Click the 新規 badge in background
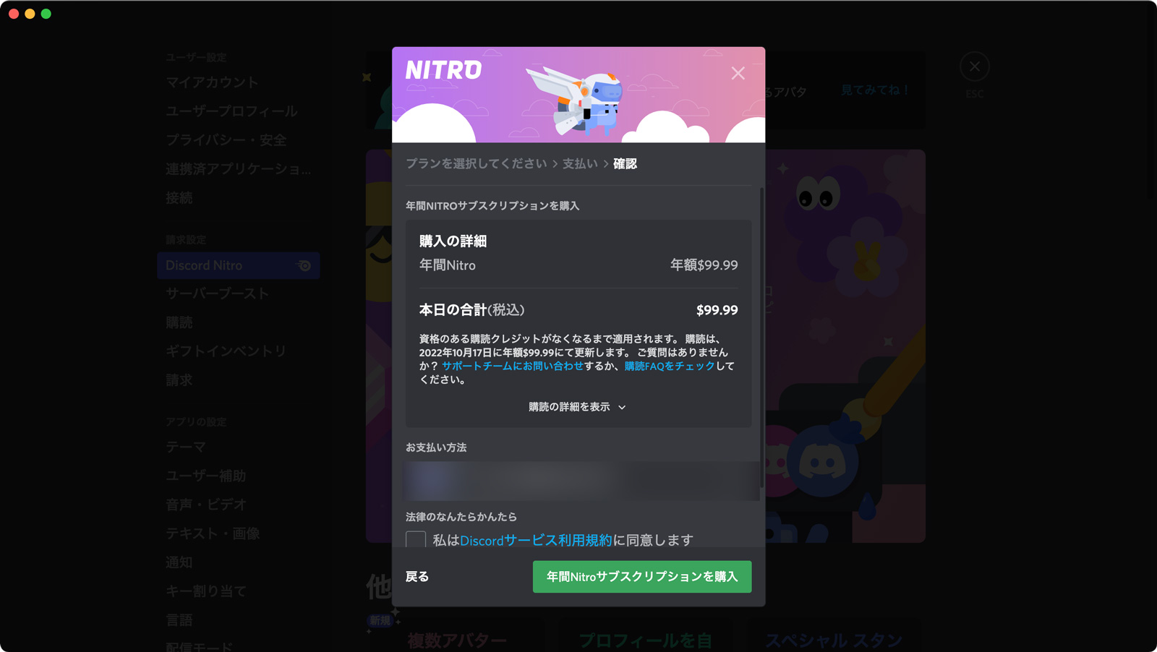The height and width of the screenshot is (652, 1157). (380, 620)
